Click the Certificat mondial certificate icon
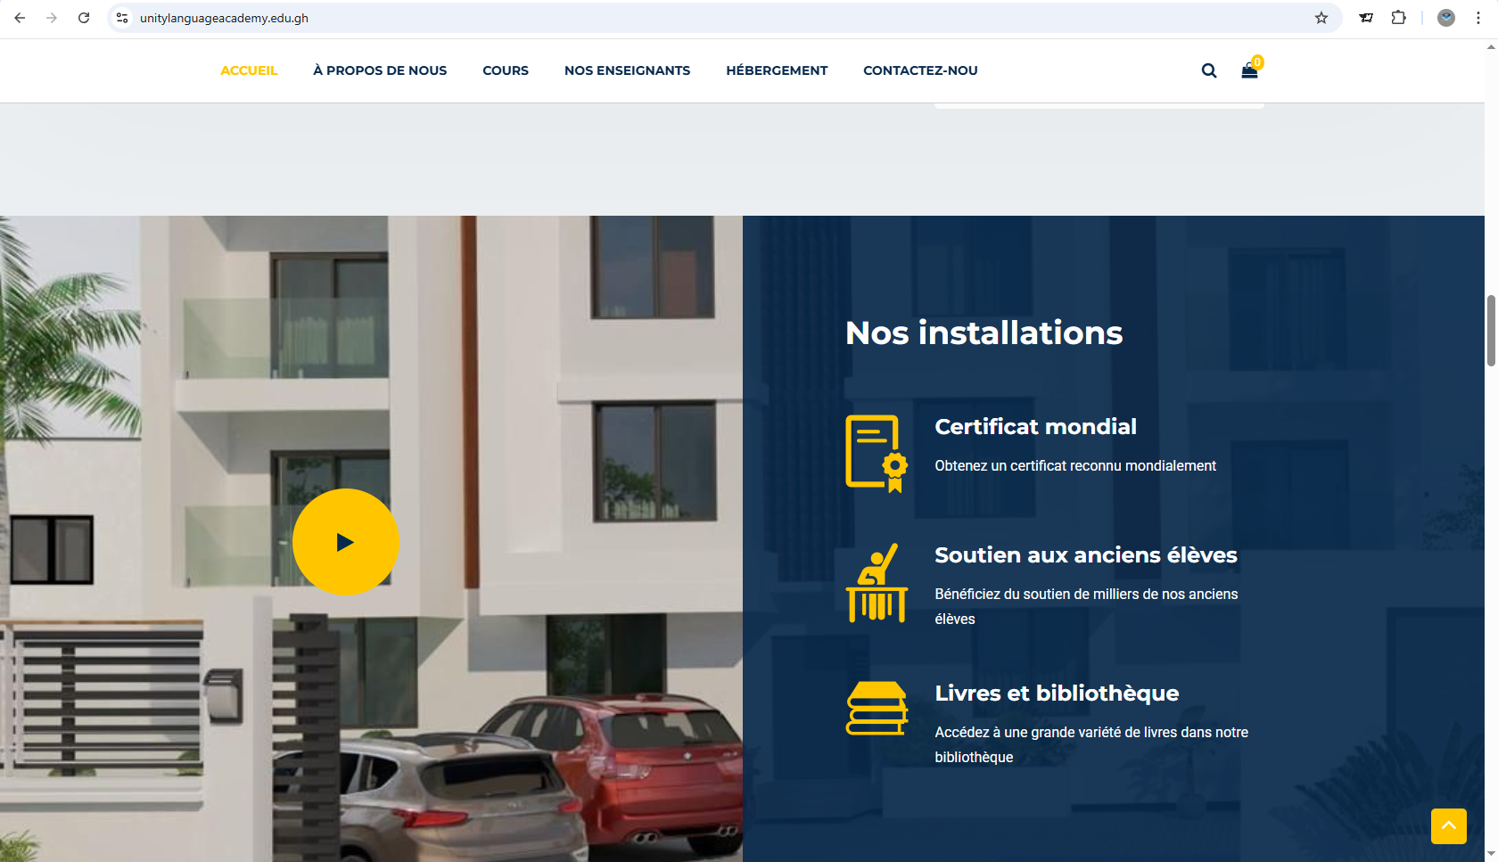The image size is (1498, 862). coord(876,453)
